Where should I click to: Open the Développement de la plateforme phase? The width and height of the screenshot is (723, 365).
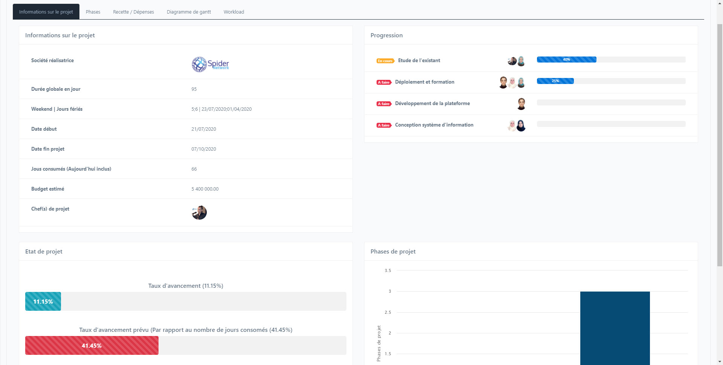(x=432, y=103)
